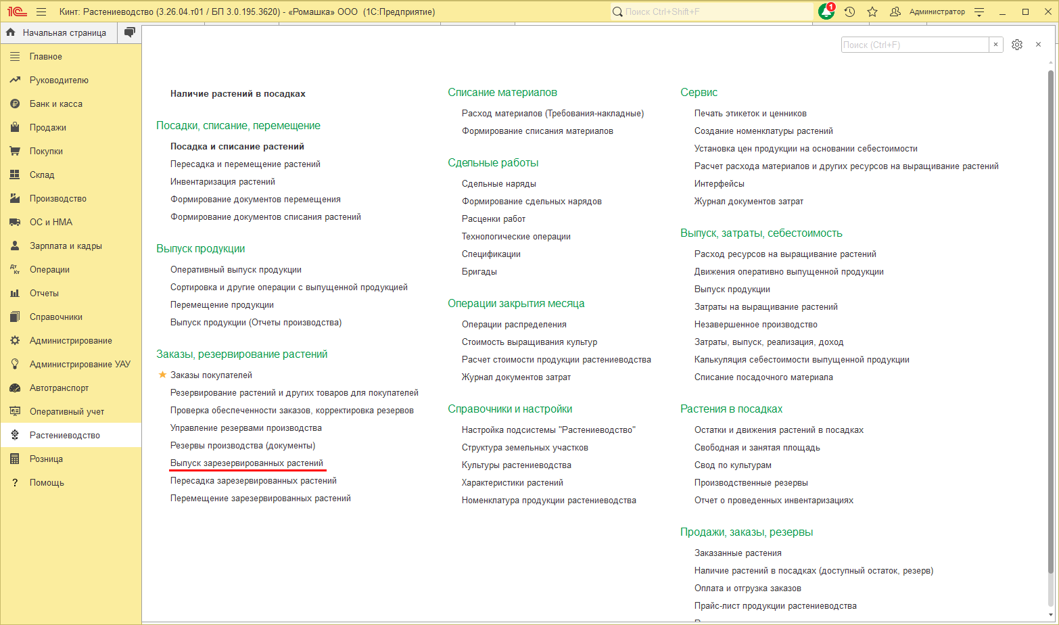Open Сдельные наряды
The width and height of the screenshot is (1059, 625).
point(499,184)
